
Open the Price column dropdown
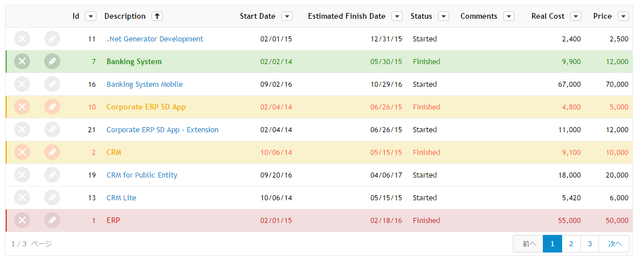point(623,16)
